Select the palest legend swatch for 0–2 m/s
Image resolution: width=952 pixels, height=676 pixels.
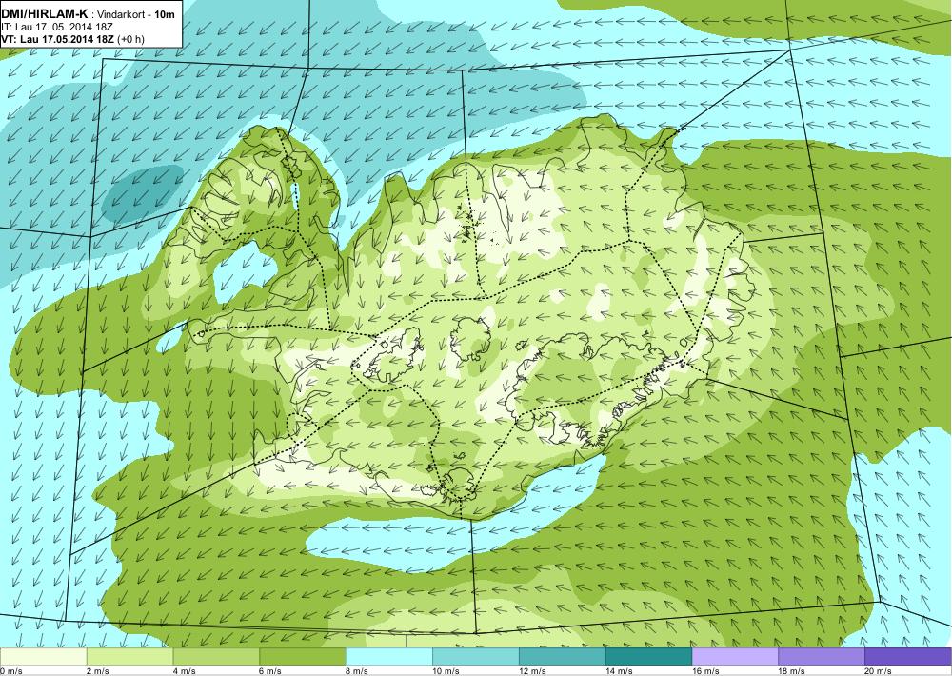[43, 657]
